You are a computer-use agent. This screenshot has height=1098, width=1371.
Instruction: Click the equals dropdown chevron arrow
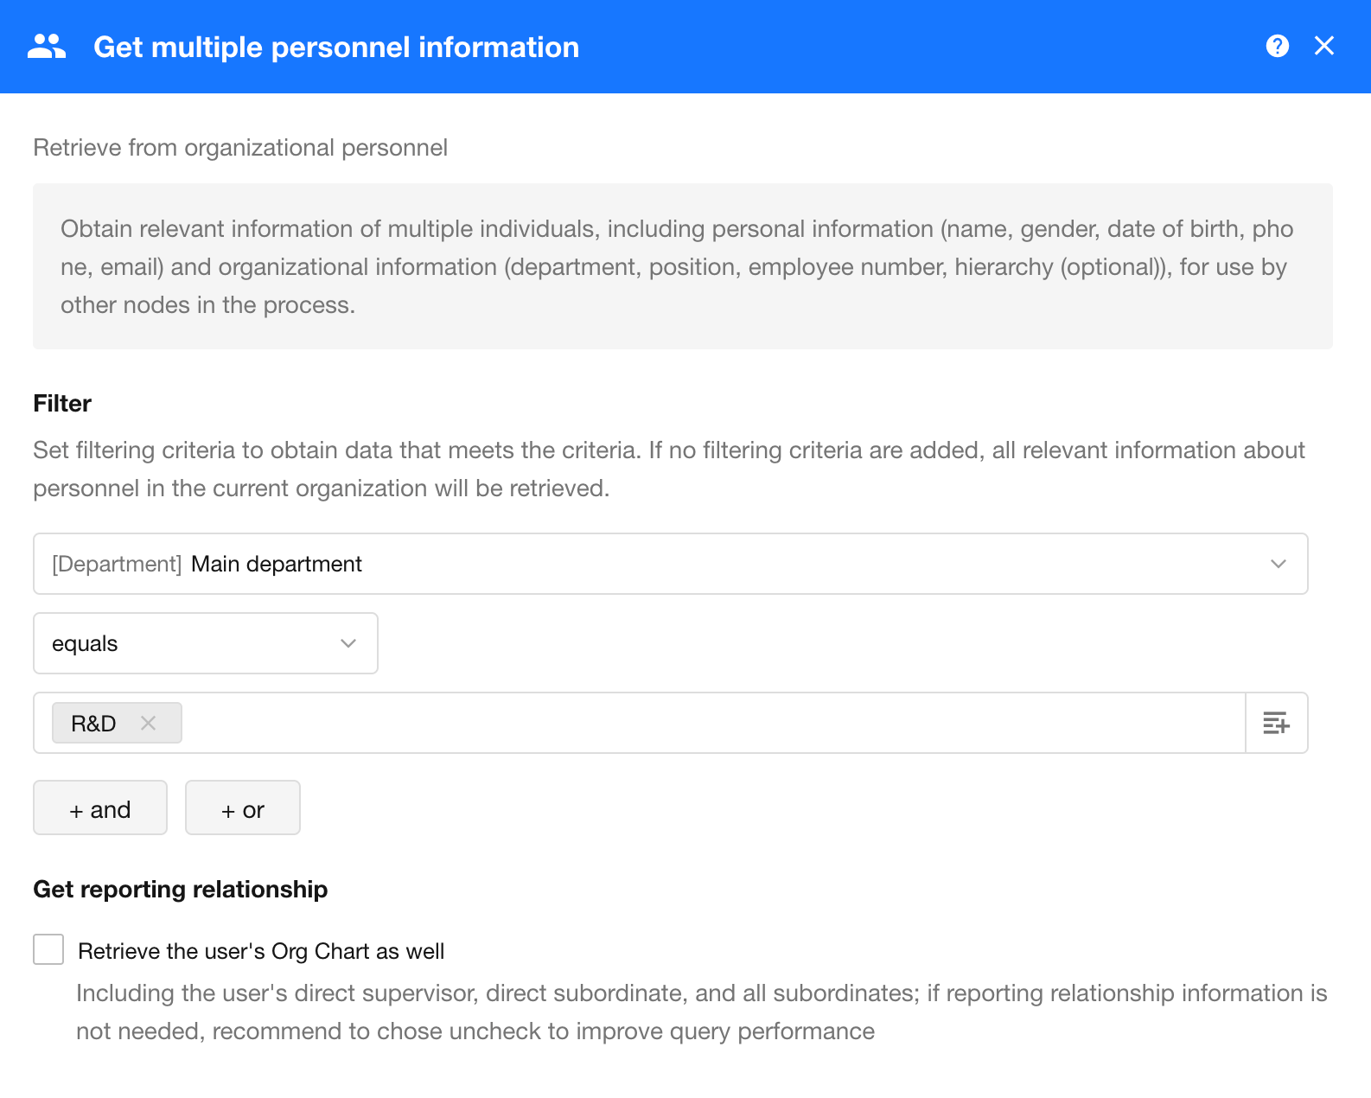(x=348, y=643)
